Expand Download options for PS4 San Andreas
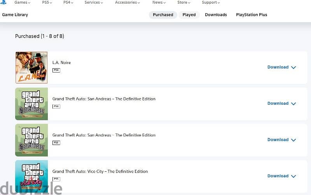The image size is (311, 195). pos(281,104)
